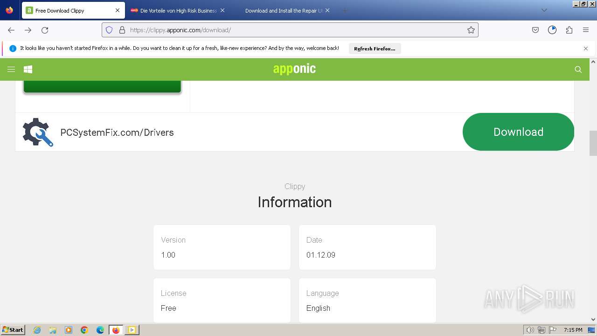Open the yellow play-icon app in taskbar

132,330
